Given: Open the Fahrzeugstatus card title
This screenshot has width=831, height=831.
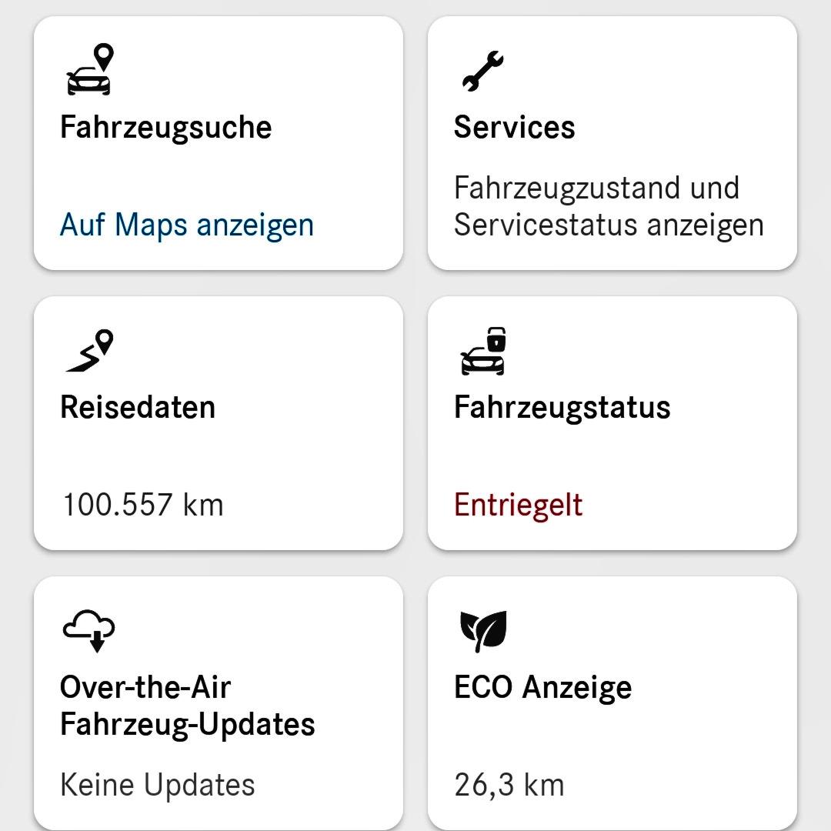Looking at the screenshot, I should (x=562, y=407).
